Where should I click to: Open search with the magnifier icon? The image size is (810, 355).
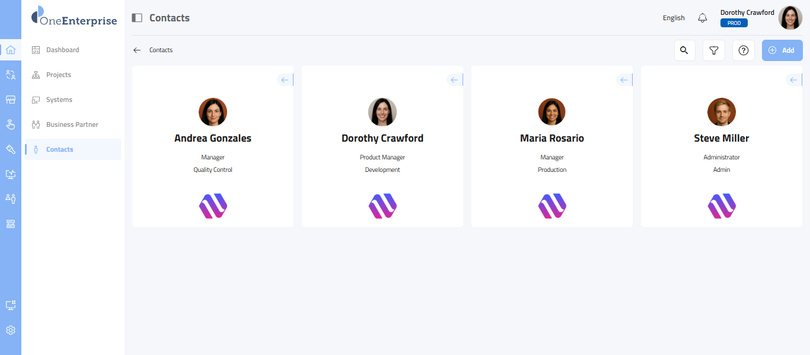tap(684, 50)
